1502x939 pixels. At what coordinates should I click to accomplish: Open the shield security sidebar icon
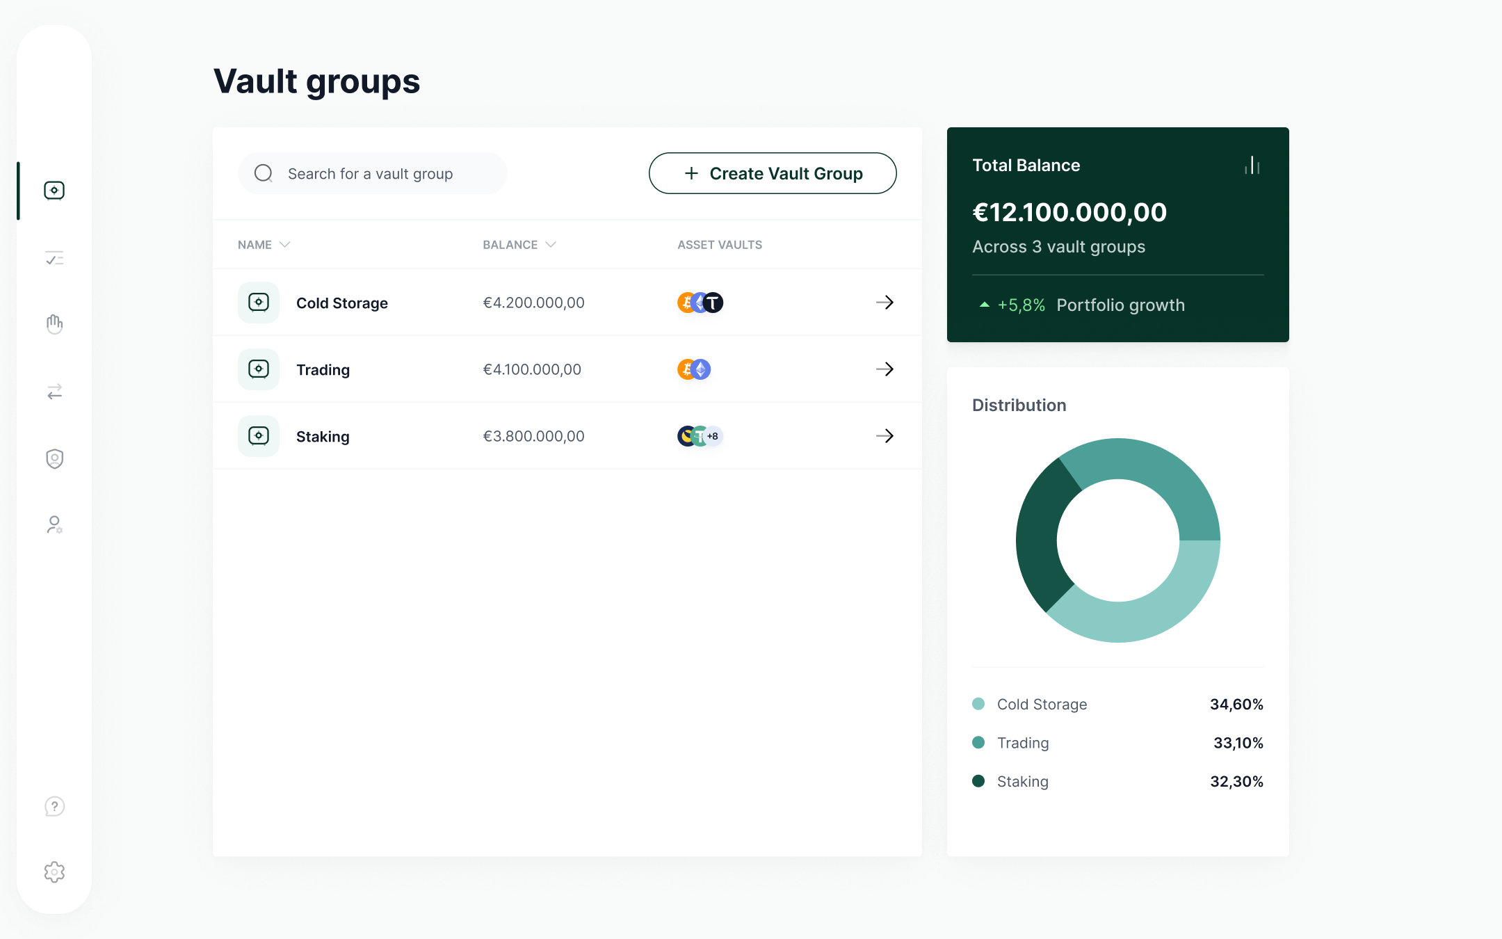pos(54,458)
